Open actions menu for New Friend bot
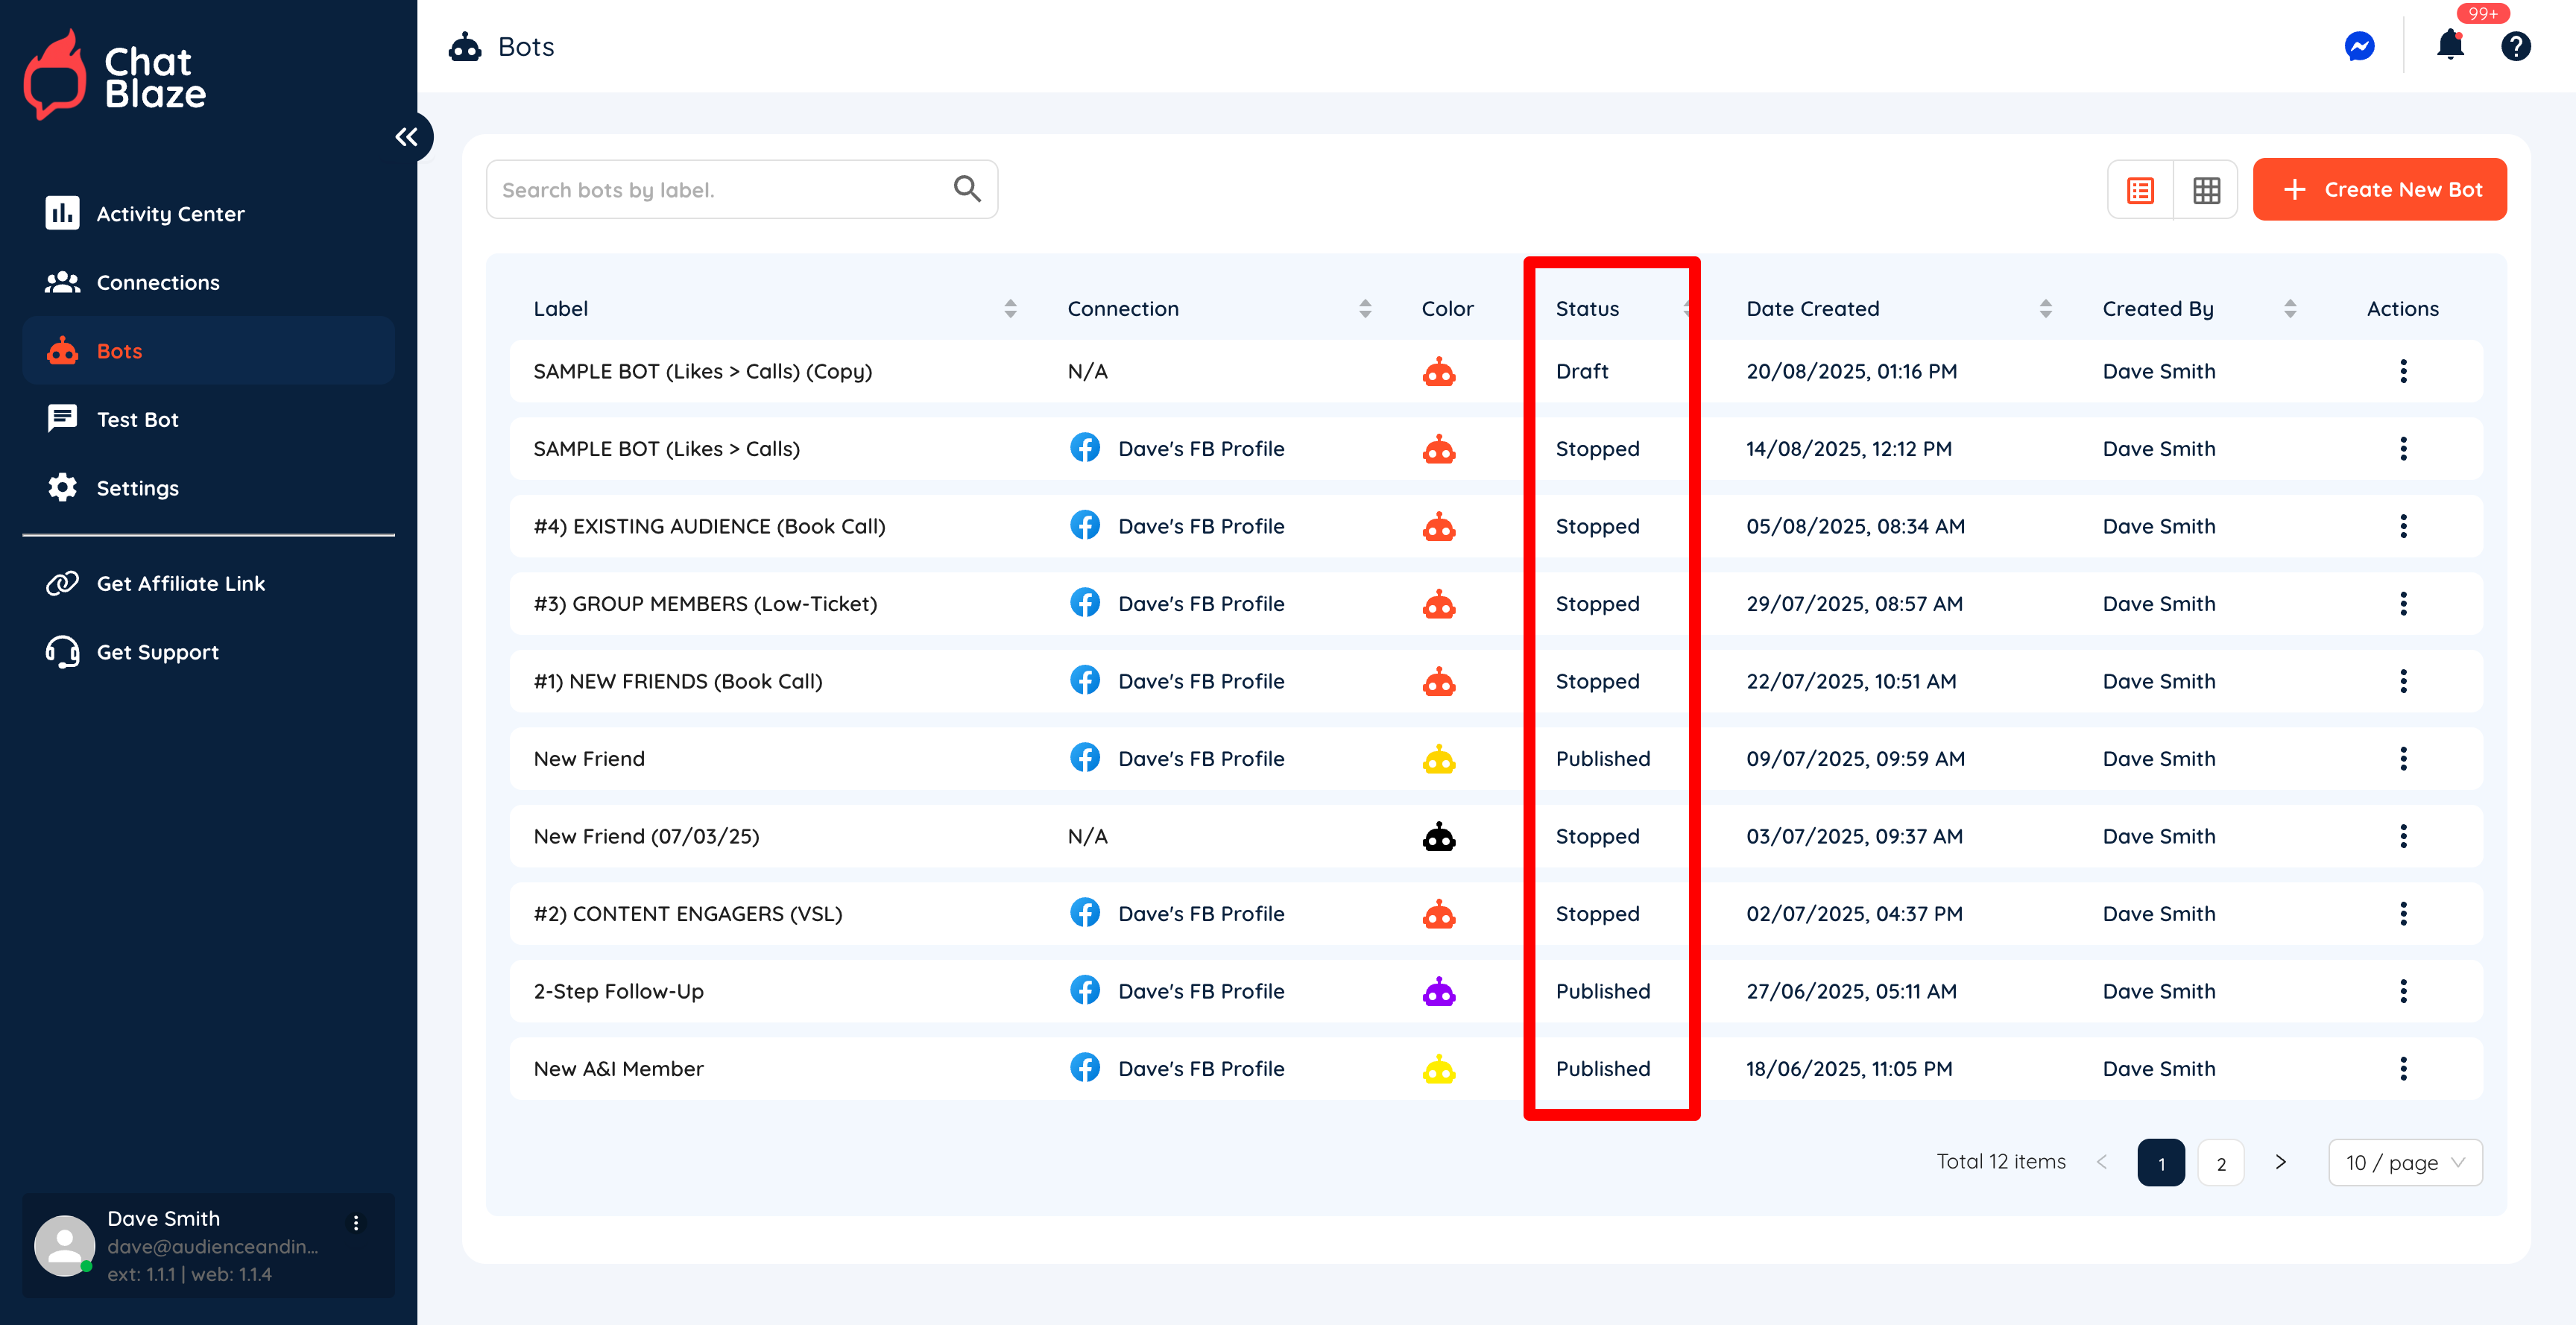Image resolution: width=2576 pixels, height=1325 pixels. point(2403,759)
